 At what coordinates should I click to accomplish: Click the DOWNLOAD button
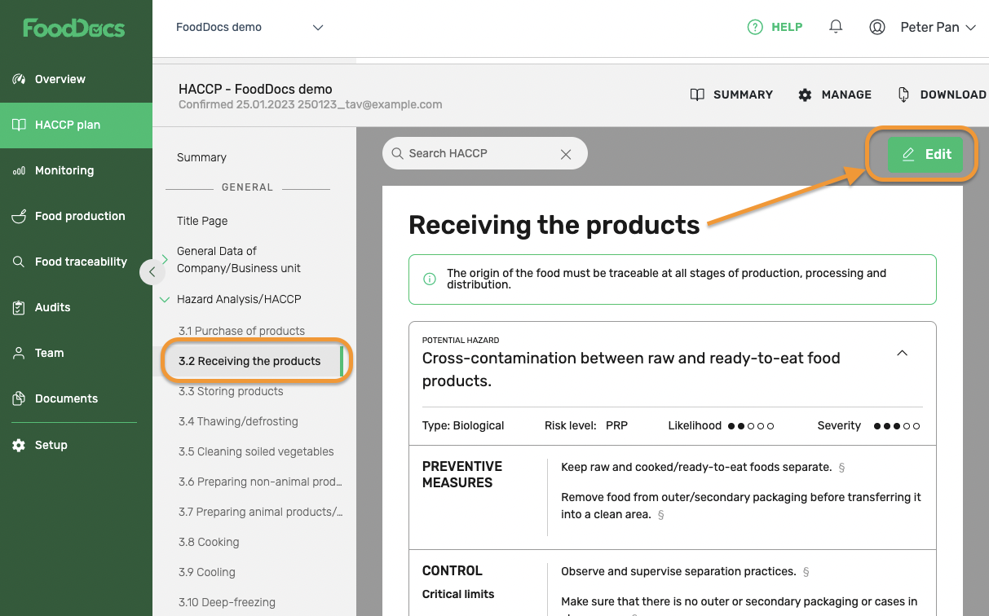point(943,95)
